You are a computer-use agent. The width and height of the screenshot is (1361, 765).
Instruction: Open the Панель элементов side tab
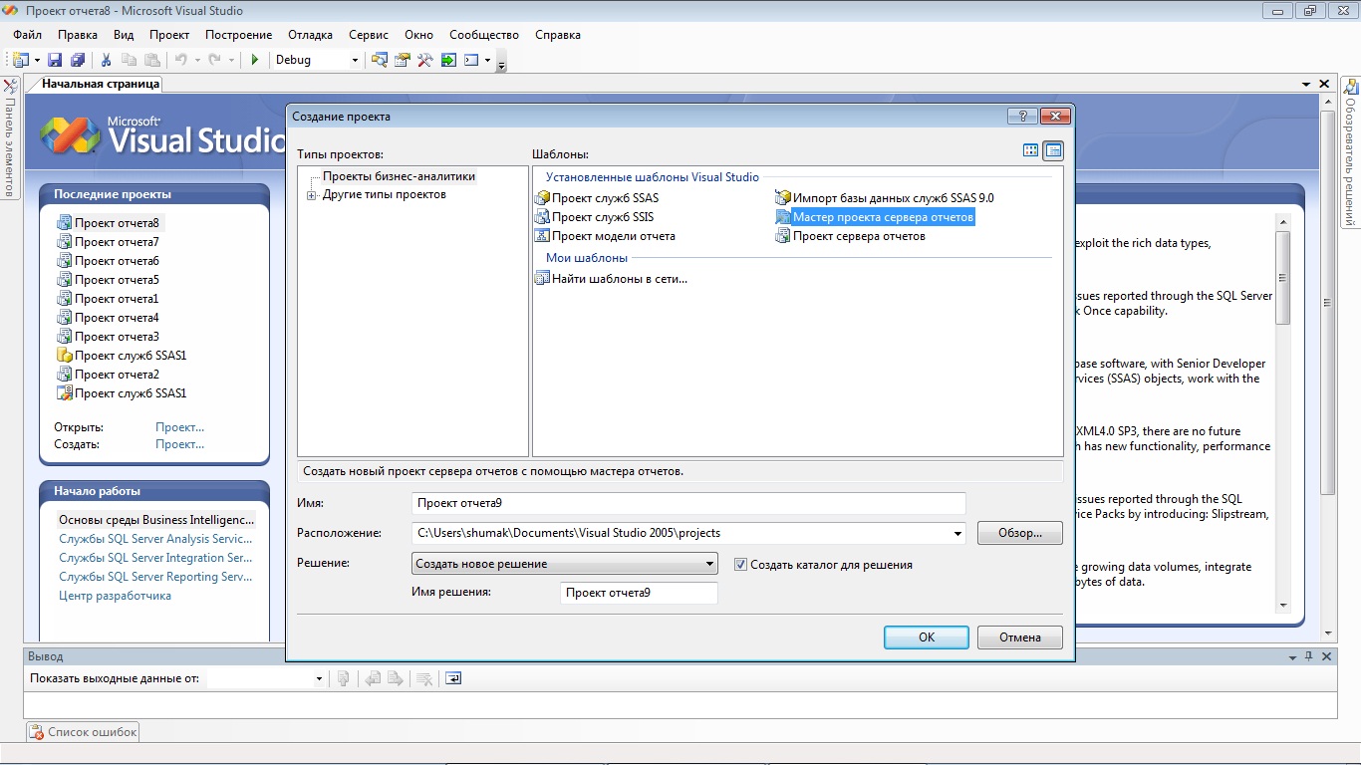[x=10, y=137]
